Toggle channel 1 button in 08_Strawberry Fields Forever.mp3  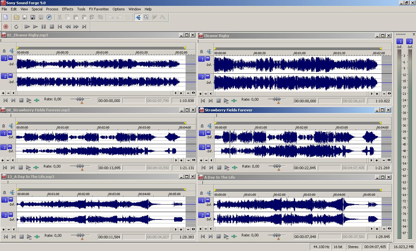(4, 133)
